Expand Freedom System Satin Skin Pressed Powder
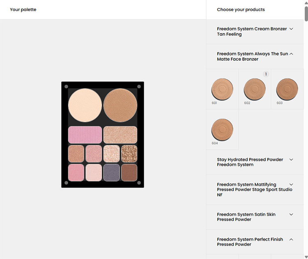 pos(255,217)
